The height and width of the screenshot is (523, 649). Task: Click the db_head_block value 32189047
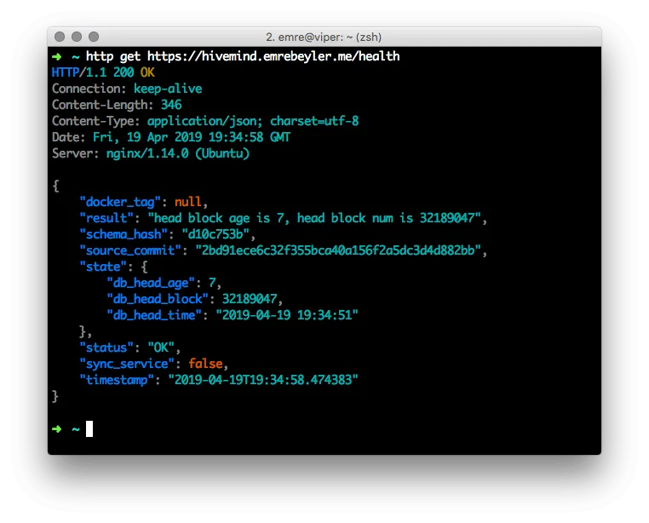tap(250, 299)
